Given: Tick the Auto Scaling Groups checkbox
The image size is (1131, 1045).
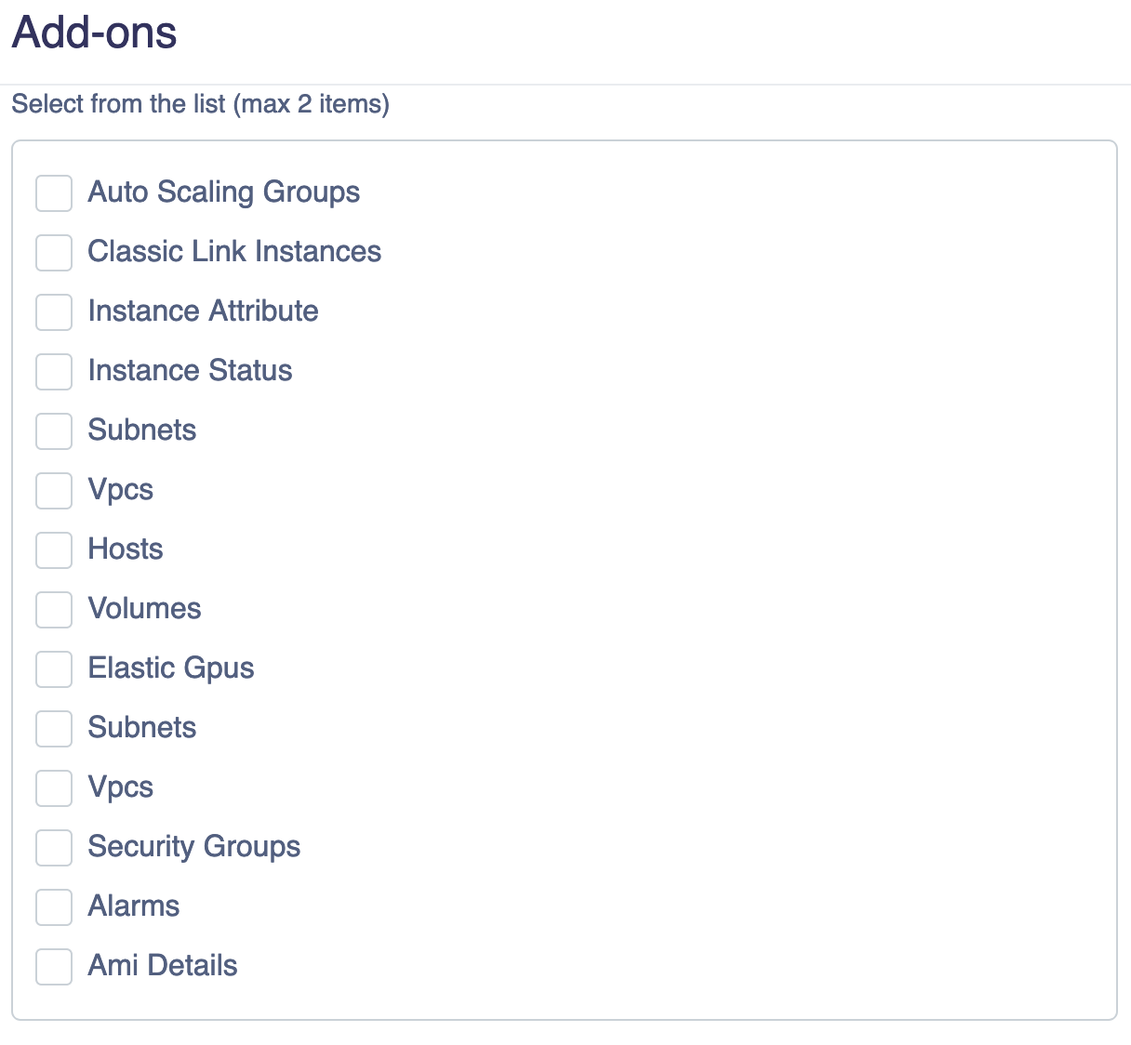Looking at the screenshot, I should (54, 193).
